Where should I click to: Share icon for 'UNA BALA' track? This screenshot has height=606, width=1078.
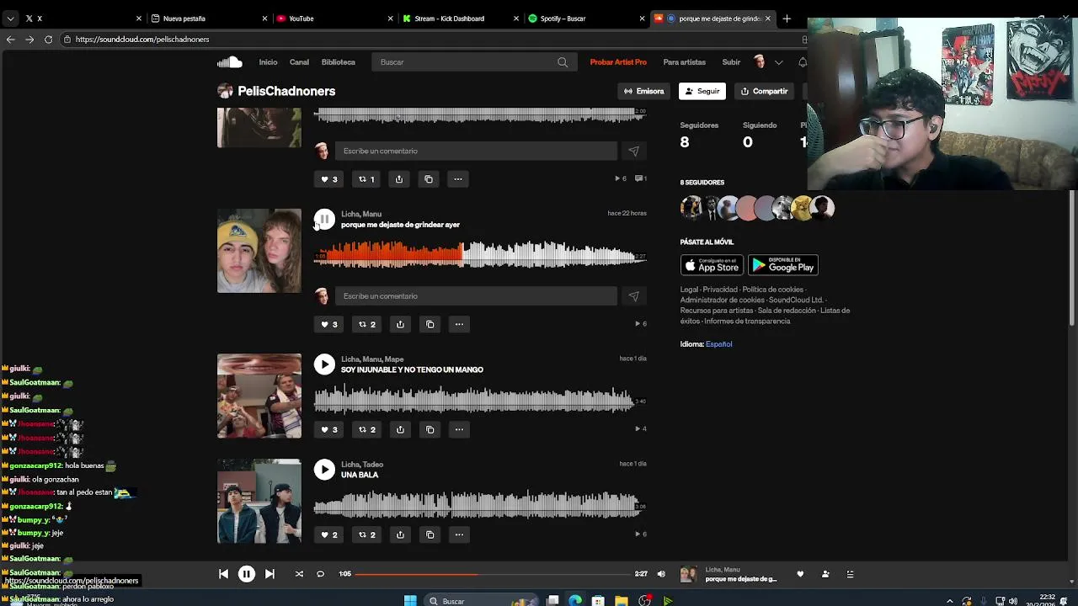(x=400, y=534)
